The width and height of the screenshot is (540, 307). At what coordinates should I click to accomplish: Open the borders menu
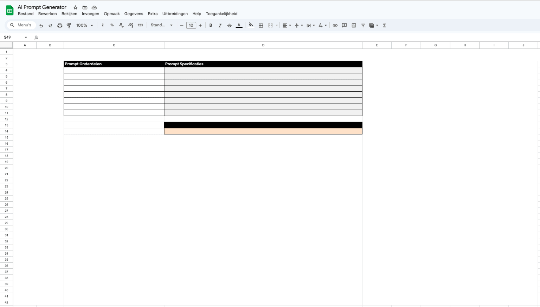[261, 25]
